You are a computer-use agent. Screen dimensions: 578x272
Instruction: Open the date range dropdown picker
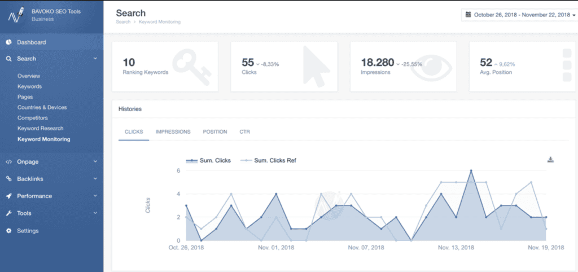coord(518,15)
